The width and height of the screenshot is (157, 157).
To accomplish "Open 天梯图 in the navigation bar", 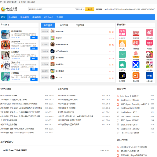I will pyautogui.click(x=60, y=17).
